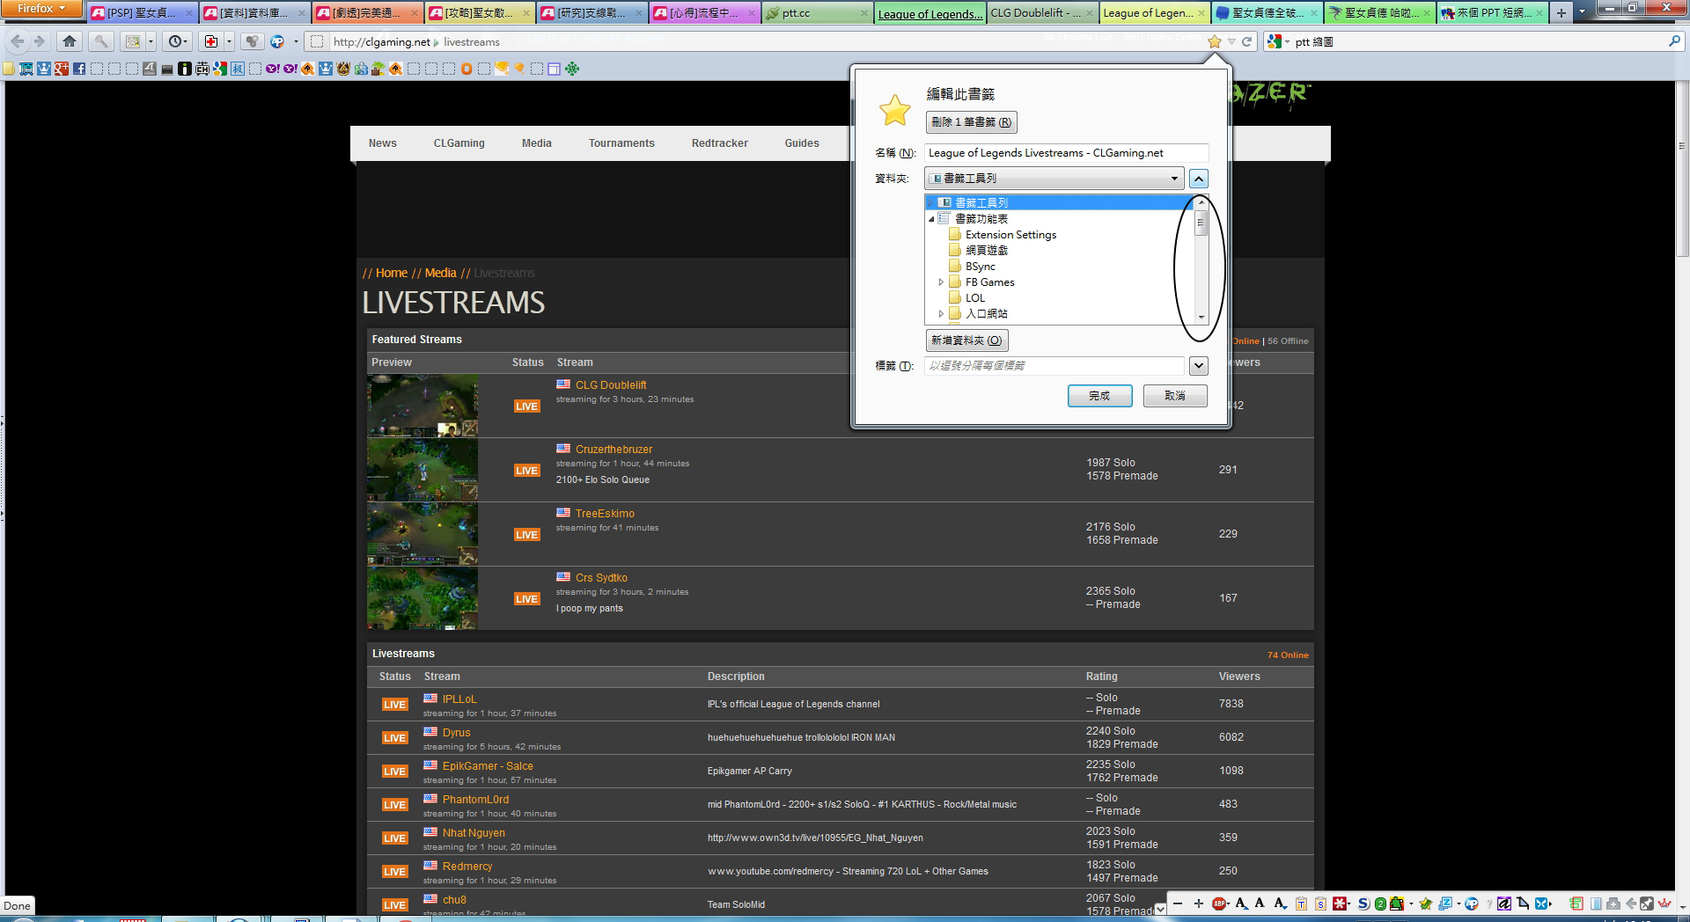The image size is (1690, 922).
Task: Open the Google+ bookmark on the bookmarks toolbar
Action: (x=62, y=69)
